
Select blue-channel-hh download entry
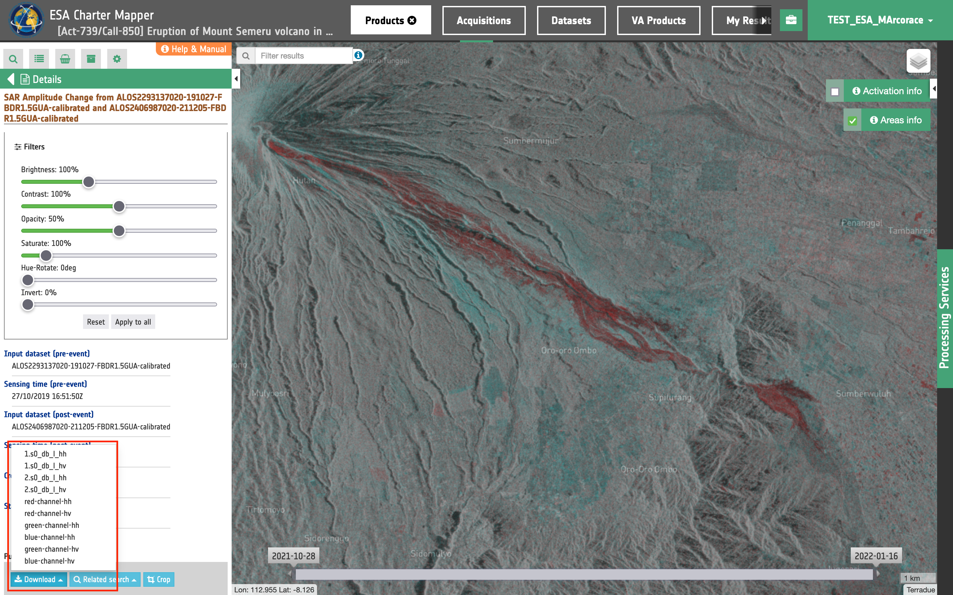click(50, 537)
